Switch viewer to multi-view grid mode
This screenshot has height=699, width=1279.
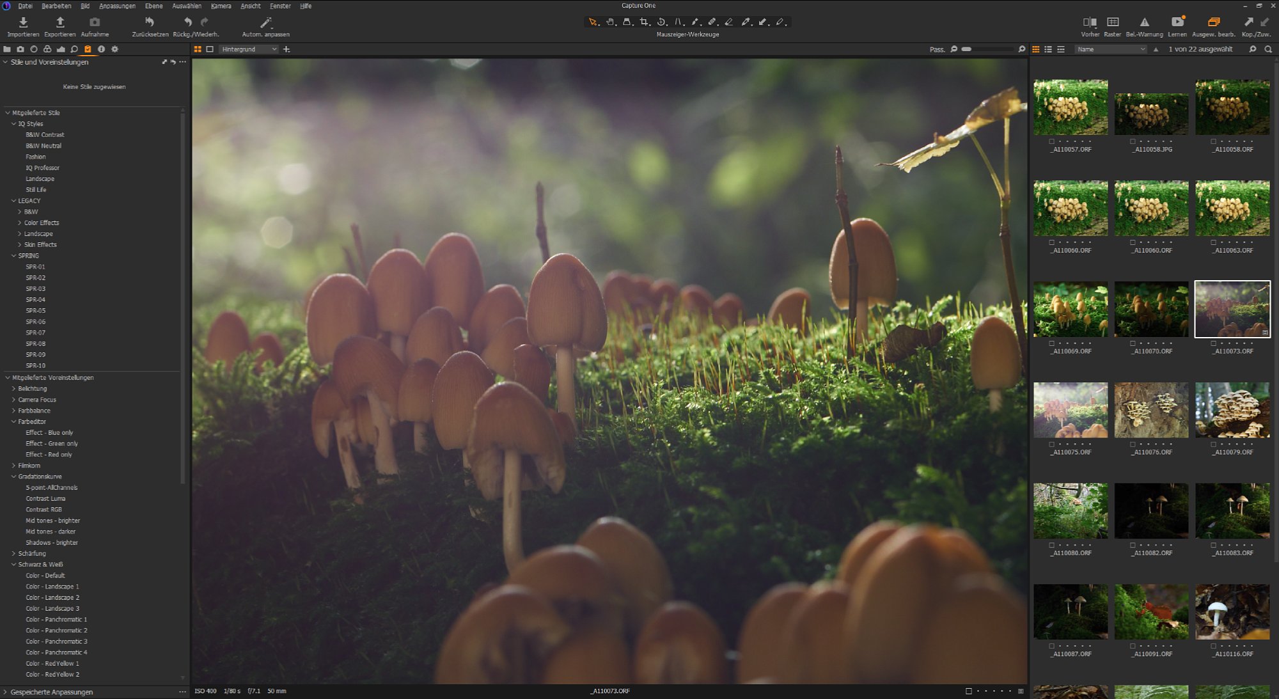(198, 49)
